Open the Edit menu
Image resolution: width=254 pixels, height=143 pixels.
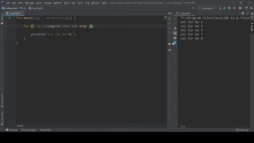point(14,3)
